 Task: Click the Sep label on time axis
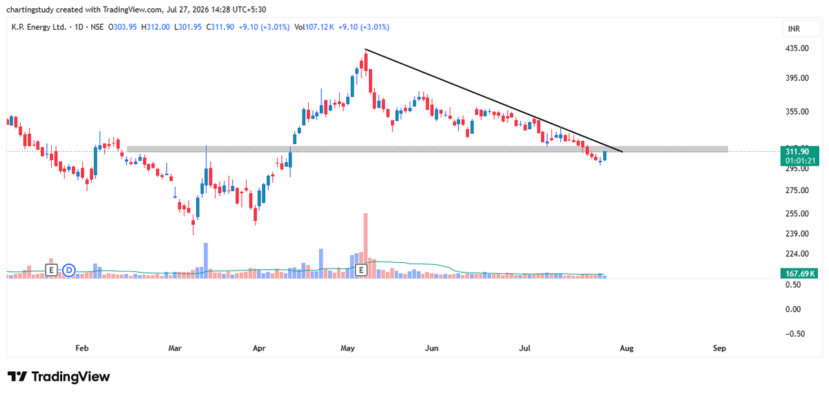click(x=720, y=349)
